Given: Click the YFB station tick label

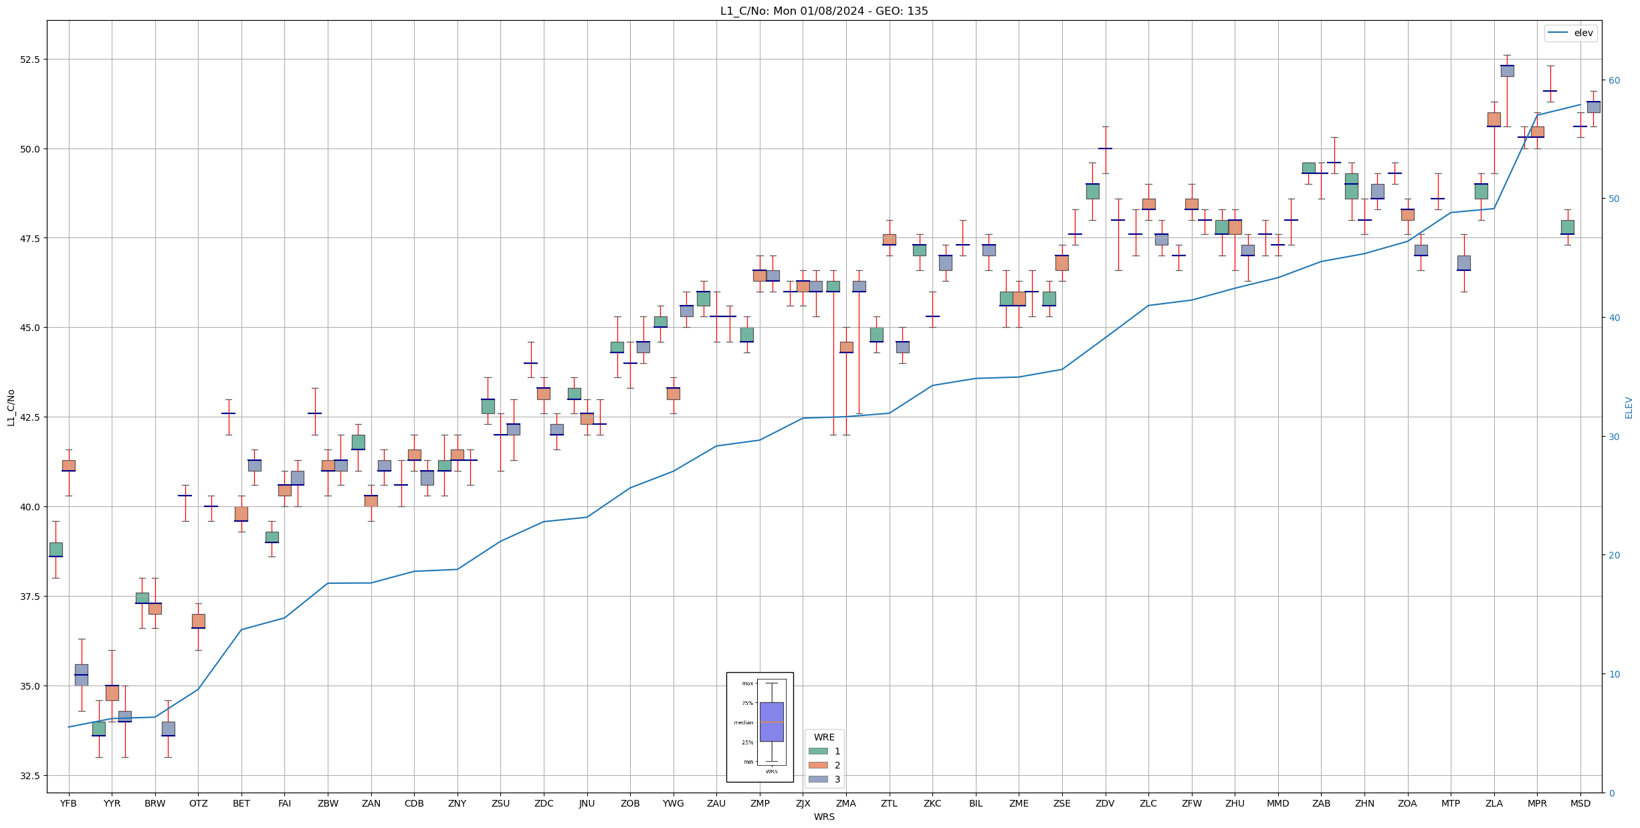Looking at the screenshot, I should pyautogui.click(x=68, y=803).
